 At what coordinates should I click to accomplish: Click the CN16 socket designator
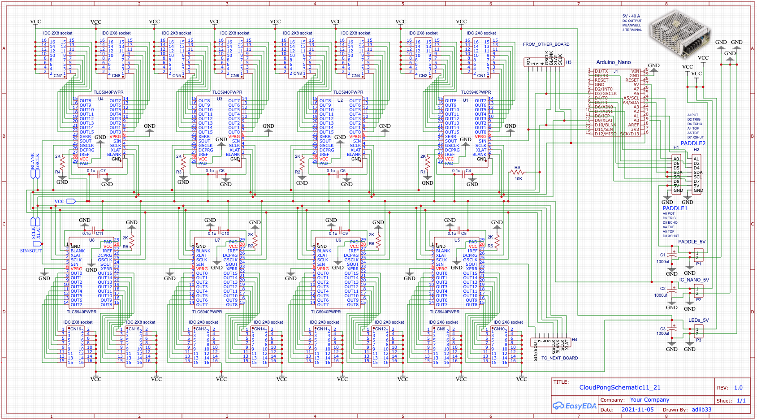76,329
